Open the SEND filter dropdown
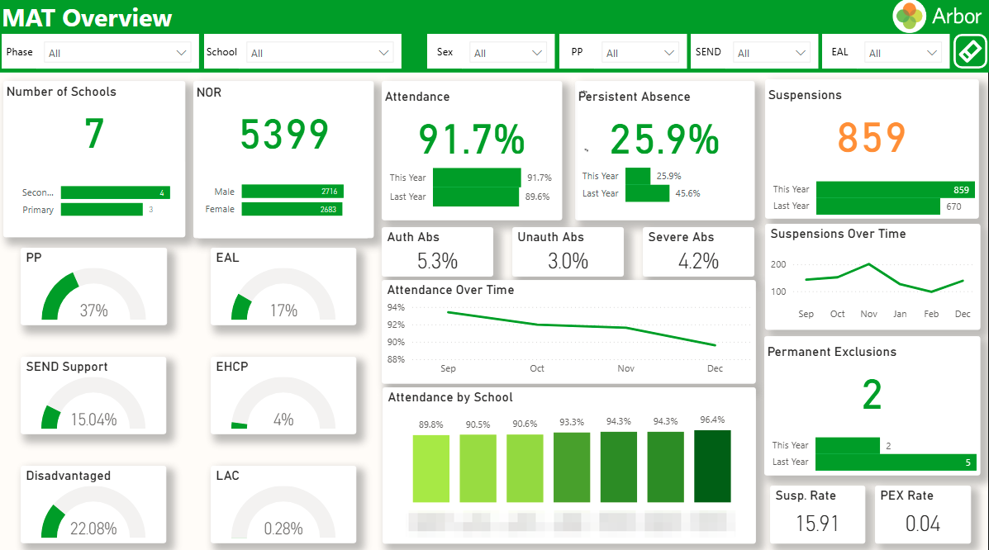This screenshot has height=550, width=989. click(x=772, y=53)
